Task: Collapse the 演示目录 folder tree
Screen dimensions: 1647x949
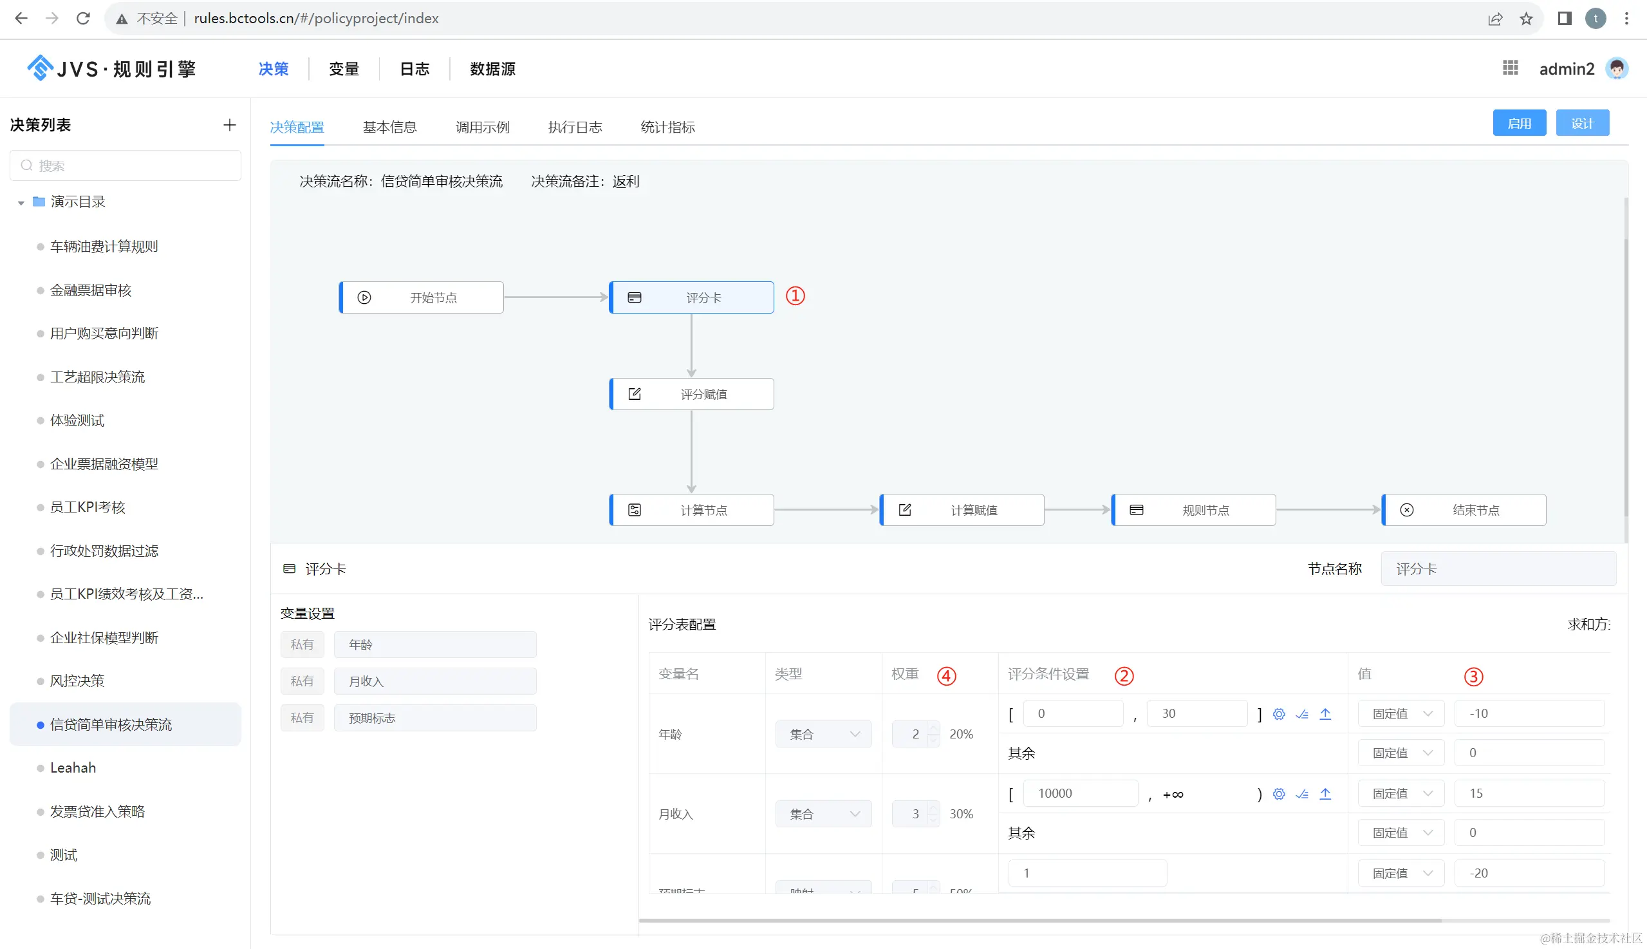Action: [x=21, y=203]
